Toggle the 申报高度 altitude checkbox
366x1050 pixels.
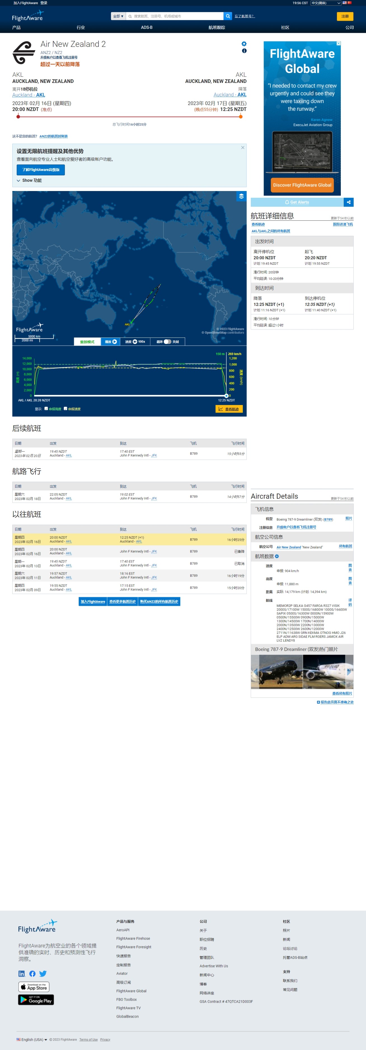click(x=46, y=408)
